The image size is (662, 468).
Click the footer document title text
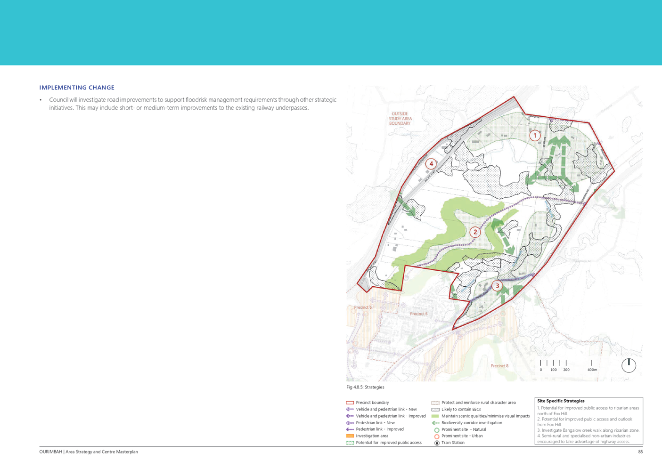pos(89,452)
